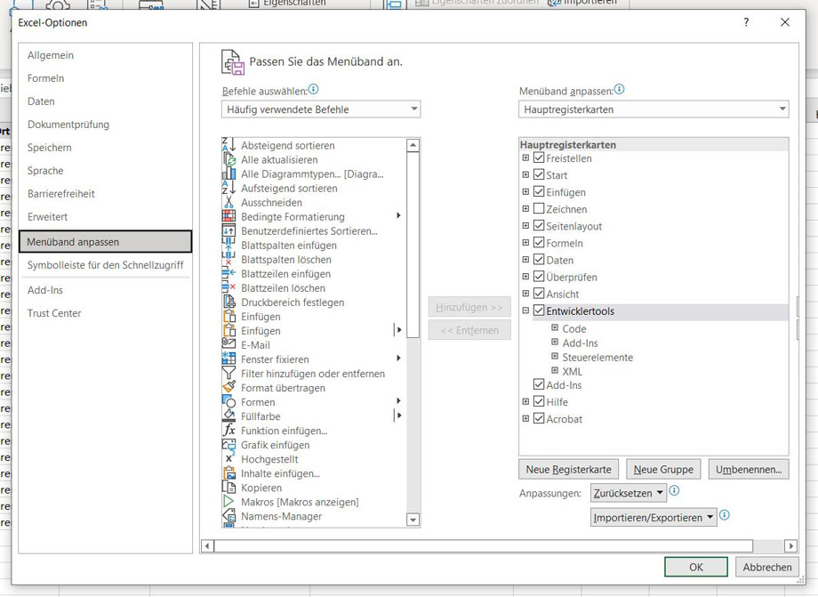The height and width of the screenshot is (597, 818).
Task: Click the info icon beside Befehle auswählen
Action: [313, 90]
